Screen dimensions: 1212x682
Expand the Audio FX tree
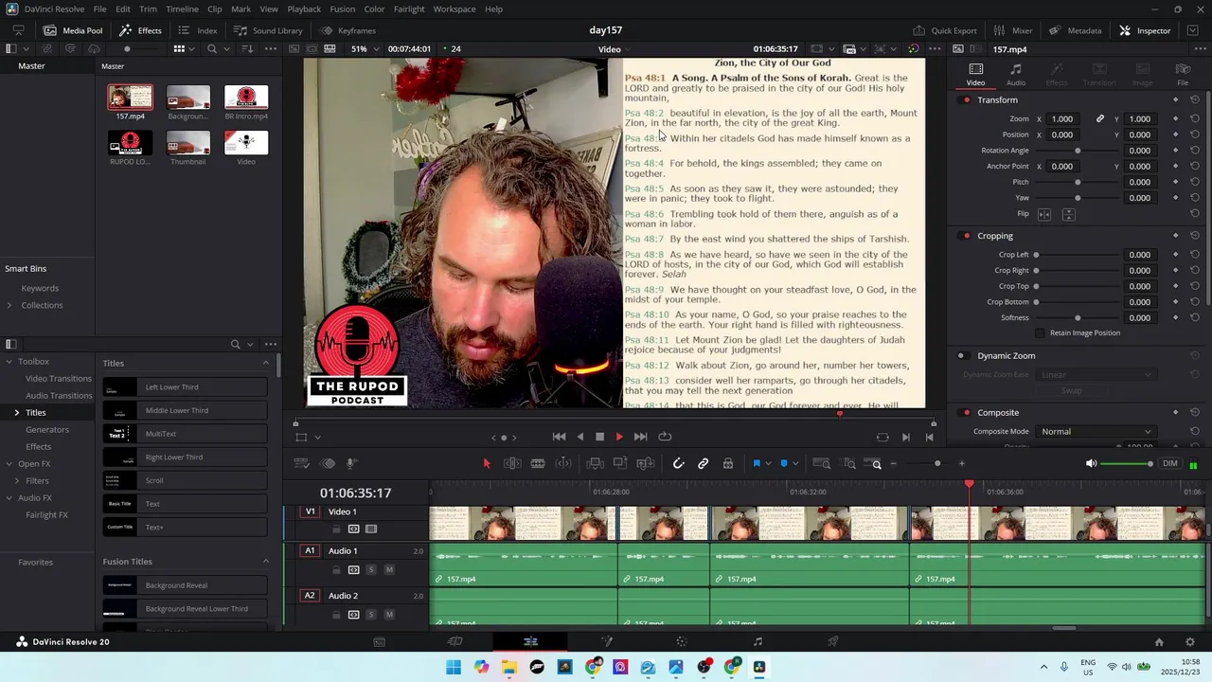(x=9, y=498)
